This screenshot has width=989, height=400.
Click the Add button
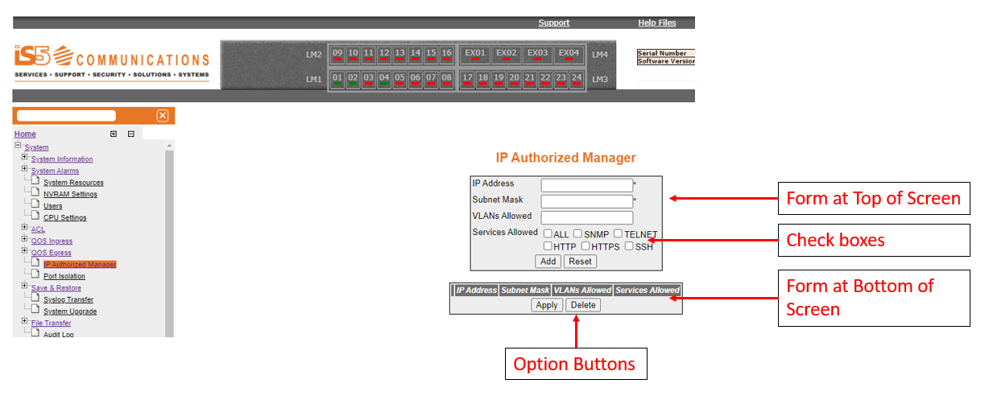[x=548, y=262]
